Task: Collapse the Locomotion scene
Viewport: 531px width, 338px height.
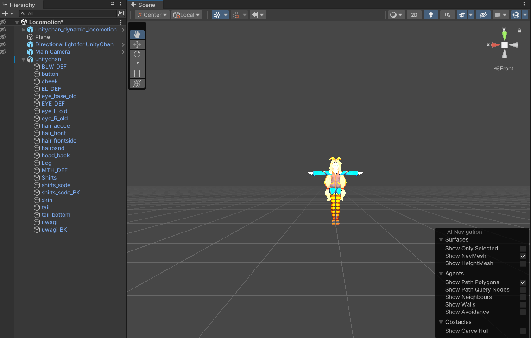Action: pos(17,22)
